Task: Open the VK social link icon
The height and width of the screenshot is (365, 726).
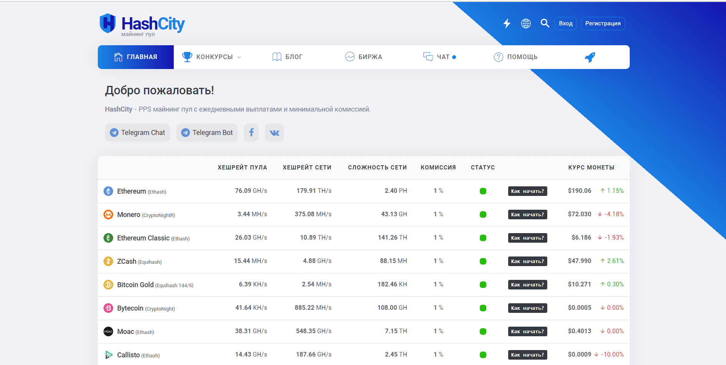Action: click(x=274, y=133)
